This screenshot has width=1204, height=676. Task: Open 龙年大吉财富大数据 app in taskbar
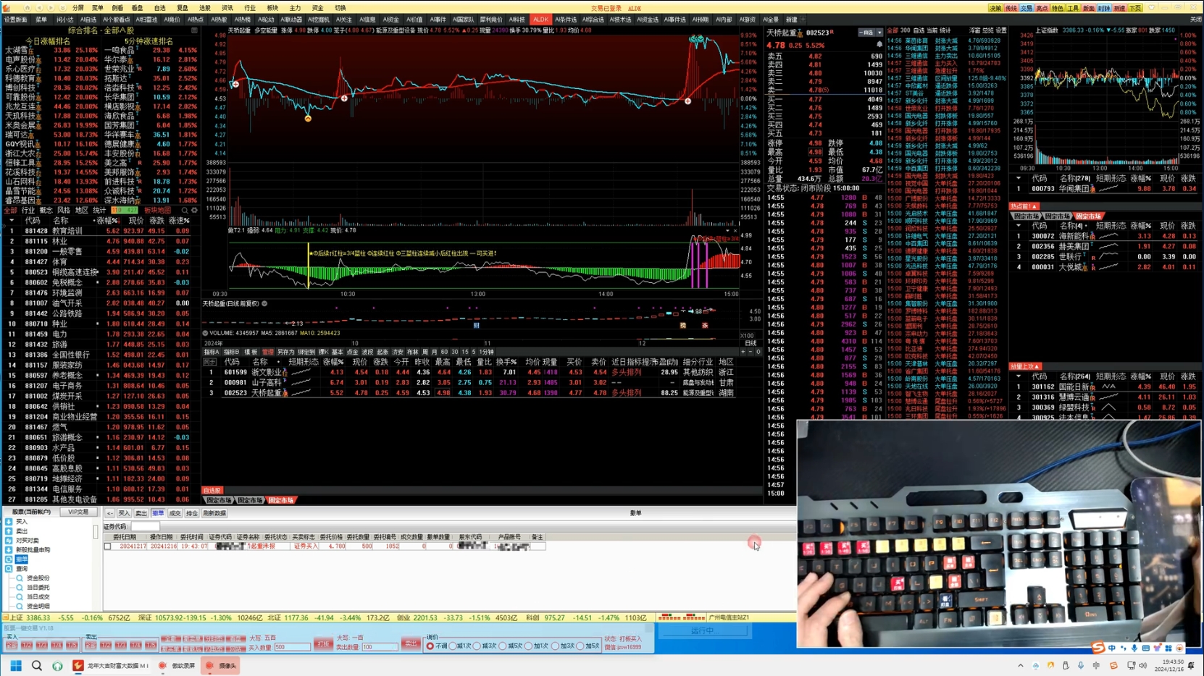[x=111, y=666]
